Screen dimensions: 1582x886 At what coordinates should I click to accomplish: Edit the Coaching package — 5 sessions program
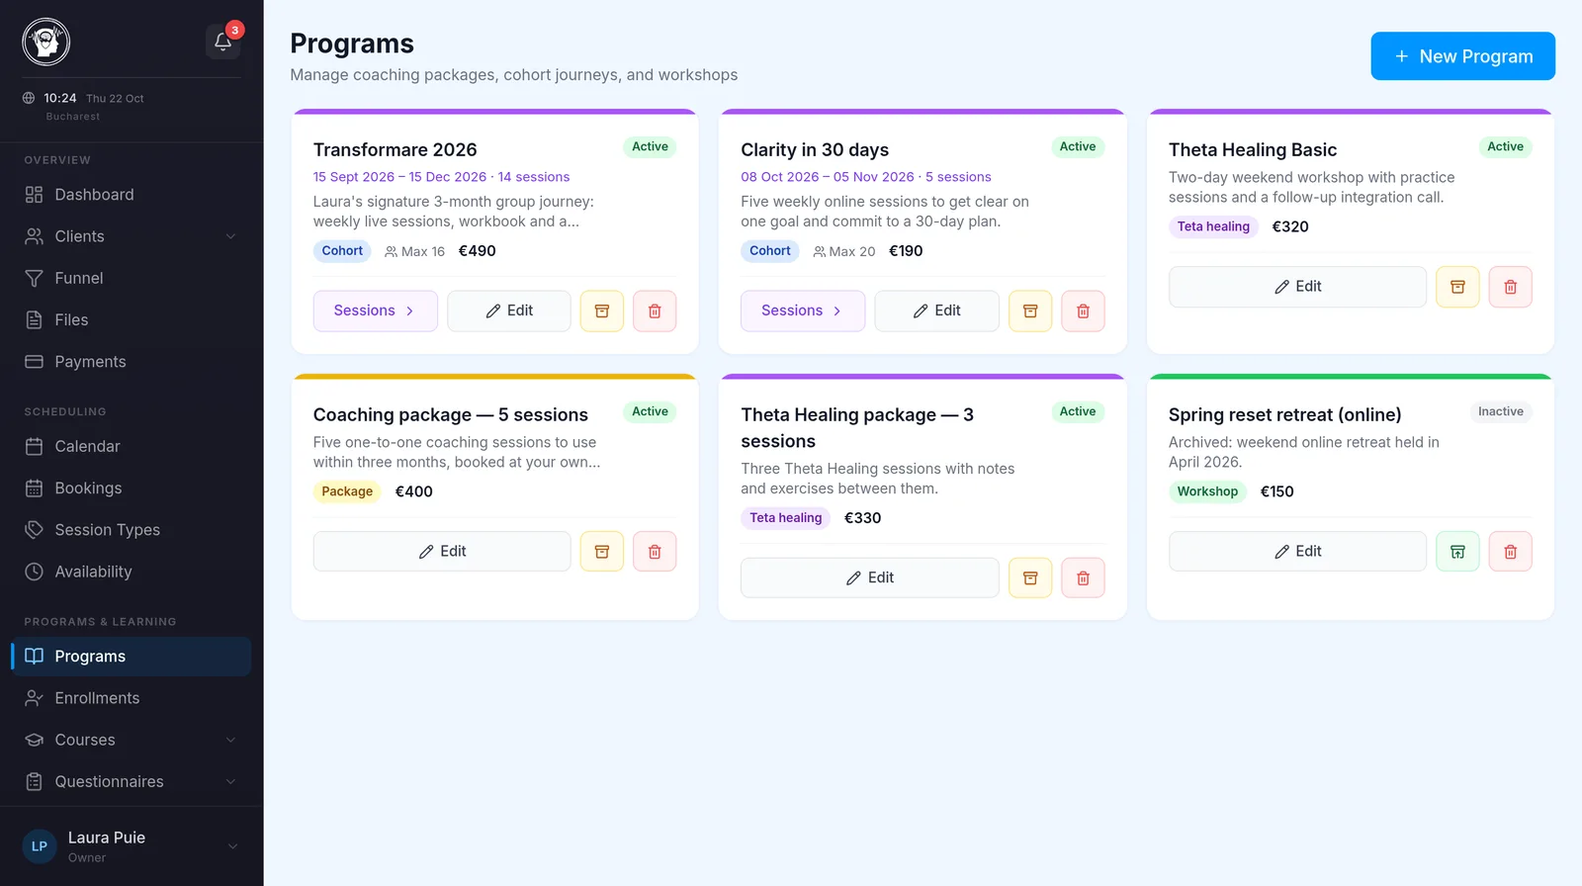click(x=442, y=552)
